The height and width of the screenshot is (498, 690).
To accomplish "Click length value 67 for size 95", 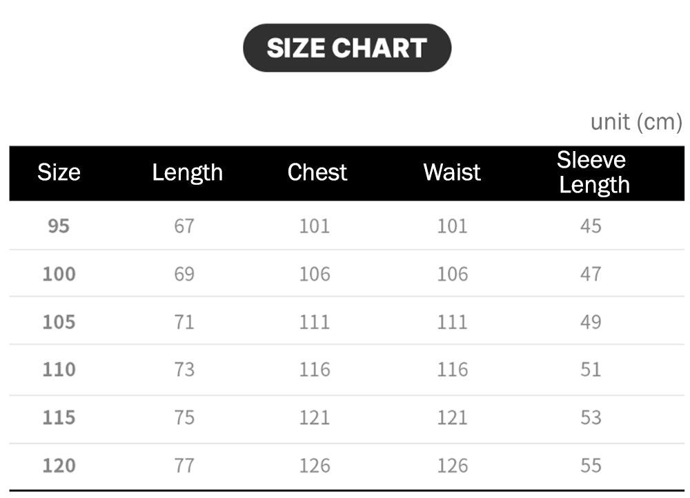I will [184, 226].
